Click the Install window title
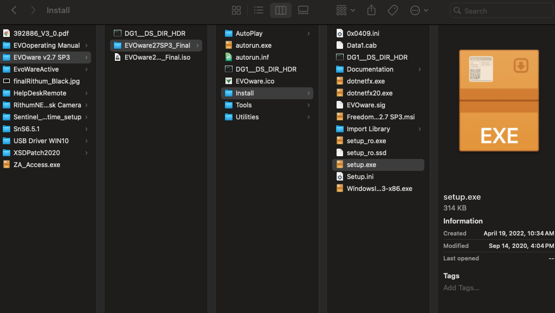Screen dimensions: 555x313 pos(58,10)
